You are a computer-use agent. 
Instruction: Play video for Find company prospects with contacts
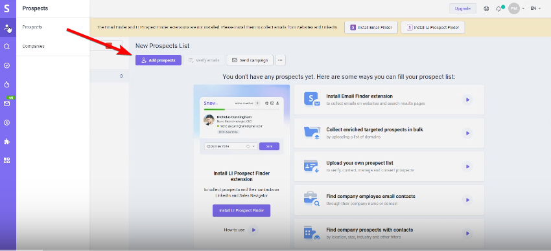(467, 233)
